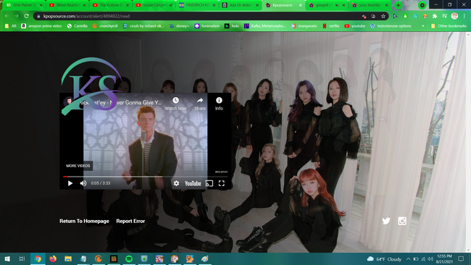Open hulu bookmark
471x265 pixels.
tap(232, 26)
